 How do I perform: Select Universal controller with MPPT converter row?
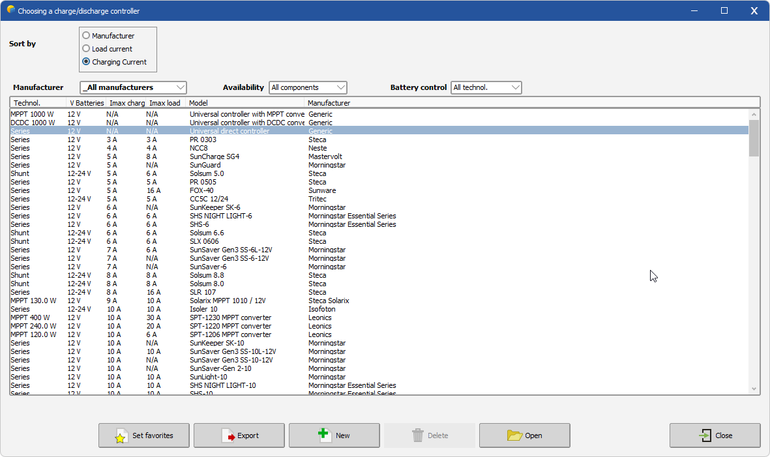point(379,114)
